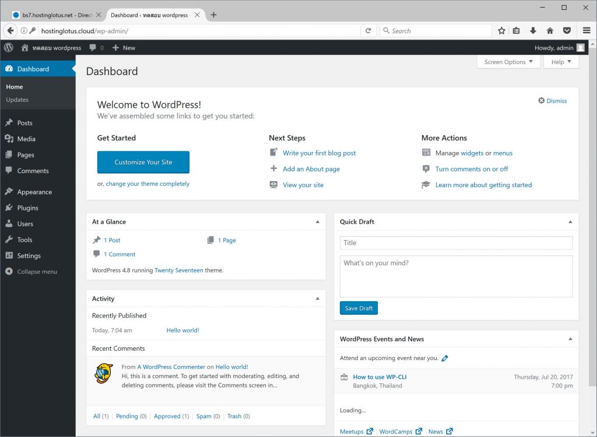Viewport: 597px width, 437px height.
Task: Click the pencil icon to edit event location
Action: (x=445, y=358)
